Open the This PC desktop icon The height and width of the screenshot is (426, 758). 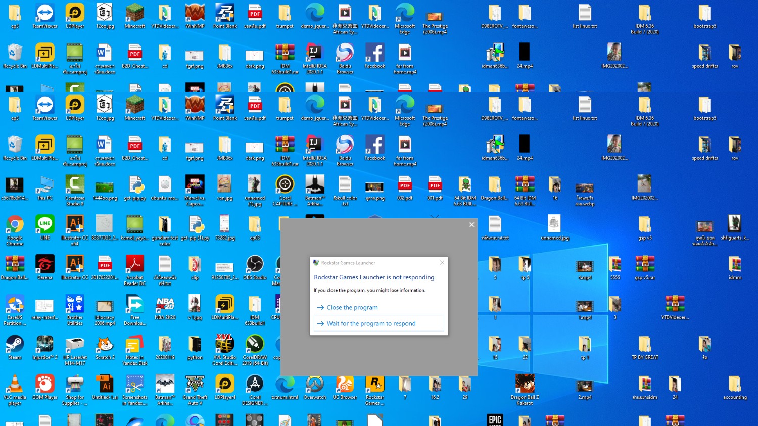pos(45,188)
